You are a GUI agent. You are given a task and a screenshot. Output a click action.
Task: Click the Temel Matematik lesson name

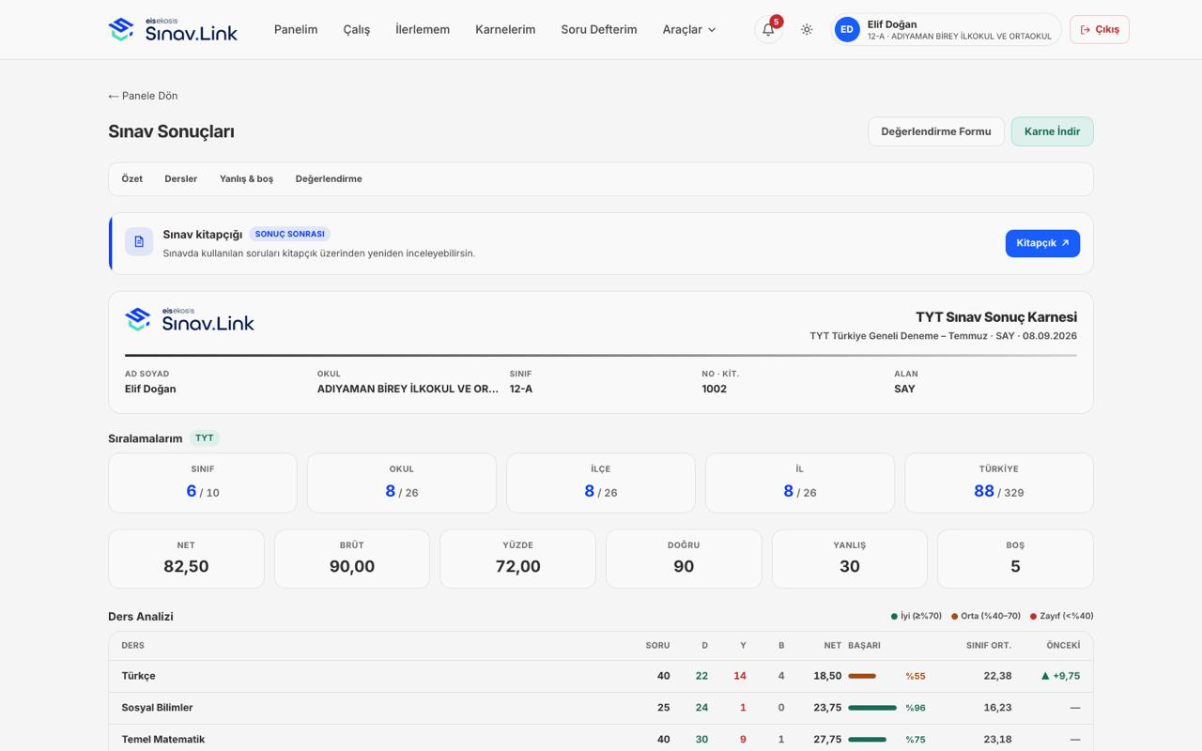[163, 740]
